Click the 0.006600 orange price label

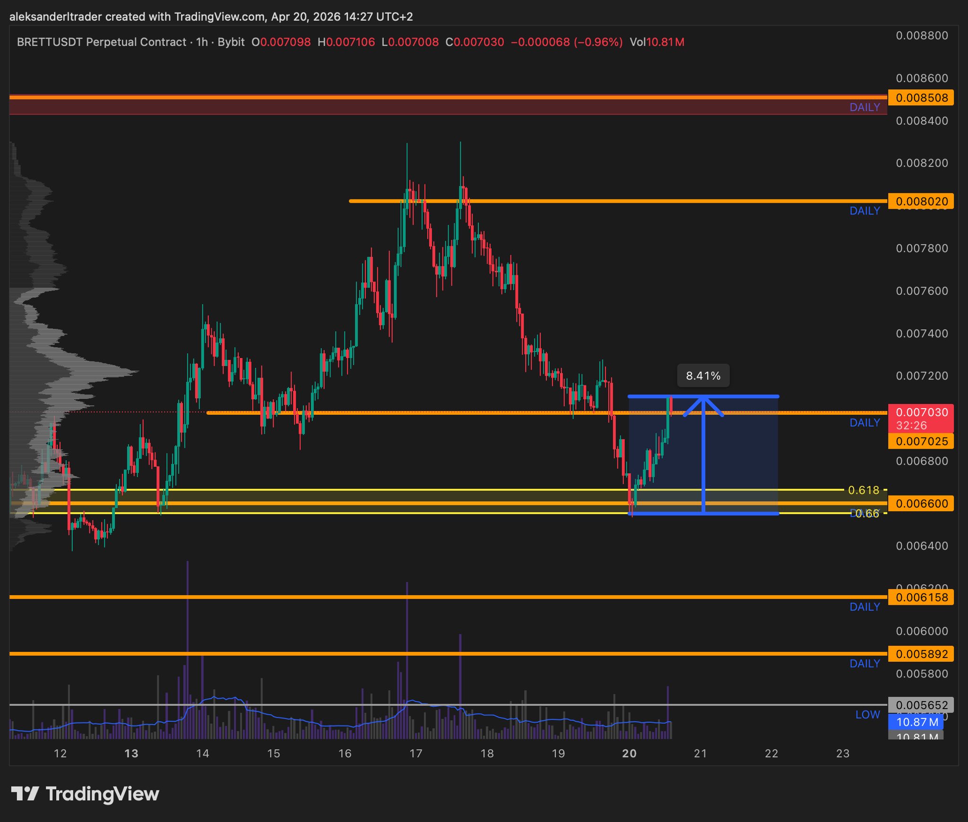pyautogui.click(x=921, y=503)
